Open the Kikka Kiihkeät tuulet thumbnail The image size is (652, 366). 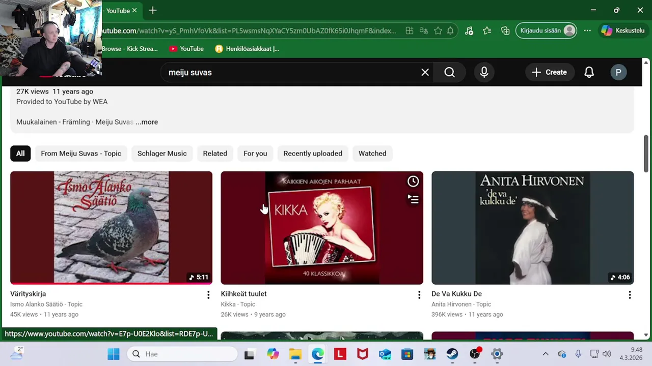click(x=322, y=228)
